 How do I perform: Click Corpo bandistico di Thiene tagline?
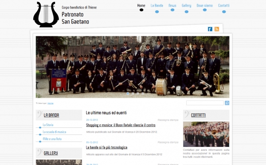(x=79, y=8)
